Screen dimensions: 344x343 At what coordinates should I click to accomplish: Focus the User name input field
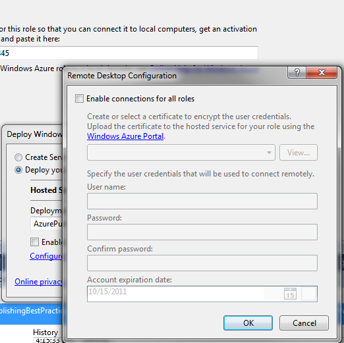(202, 201)
